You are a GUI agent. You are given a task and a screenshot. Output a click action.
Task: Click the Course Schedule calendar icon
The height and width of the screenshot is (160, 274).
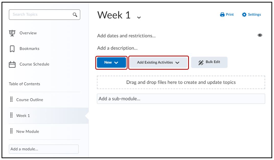(12, 64)
